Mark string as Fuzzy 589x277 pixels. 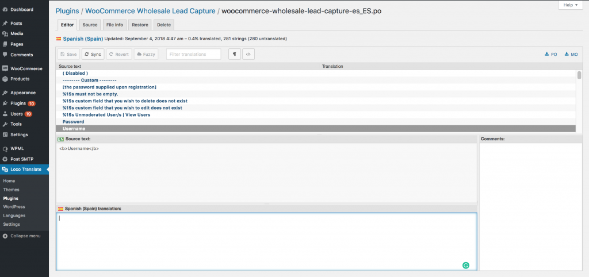pos(146,54)
